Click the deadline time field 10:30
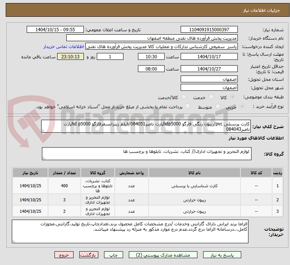 [x=151, y=57]
